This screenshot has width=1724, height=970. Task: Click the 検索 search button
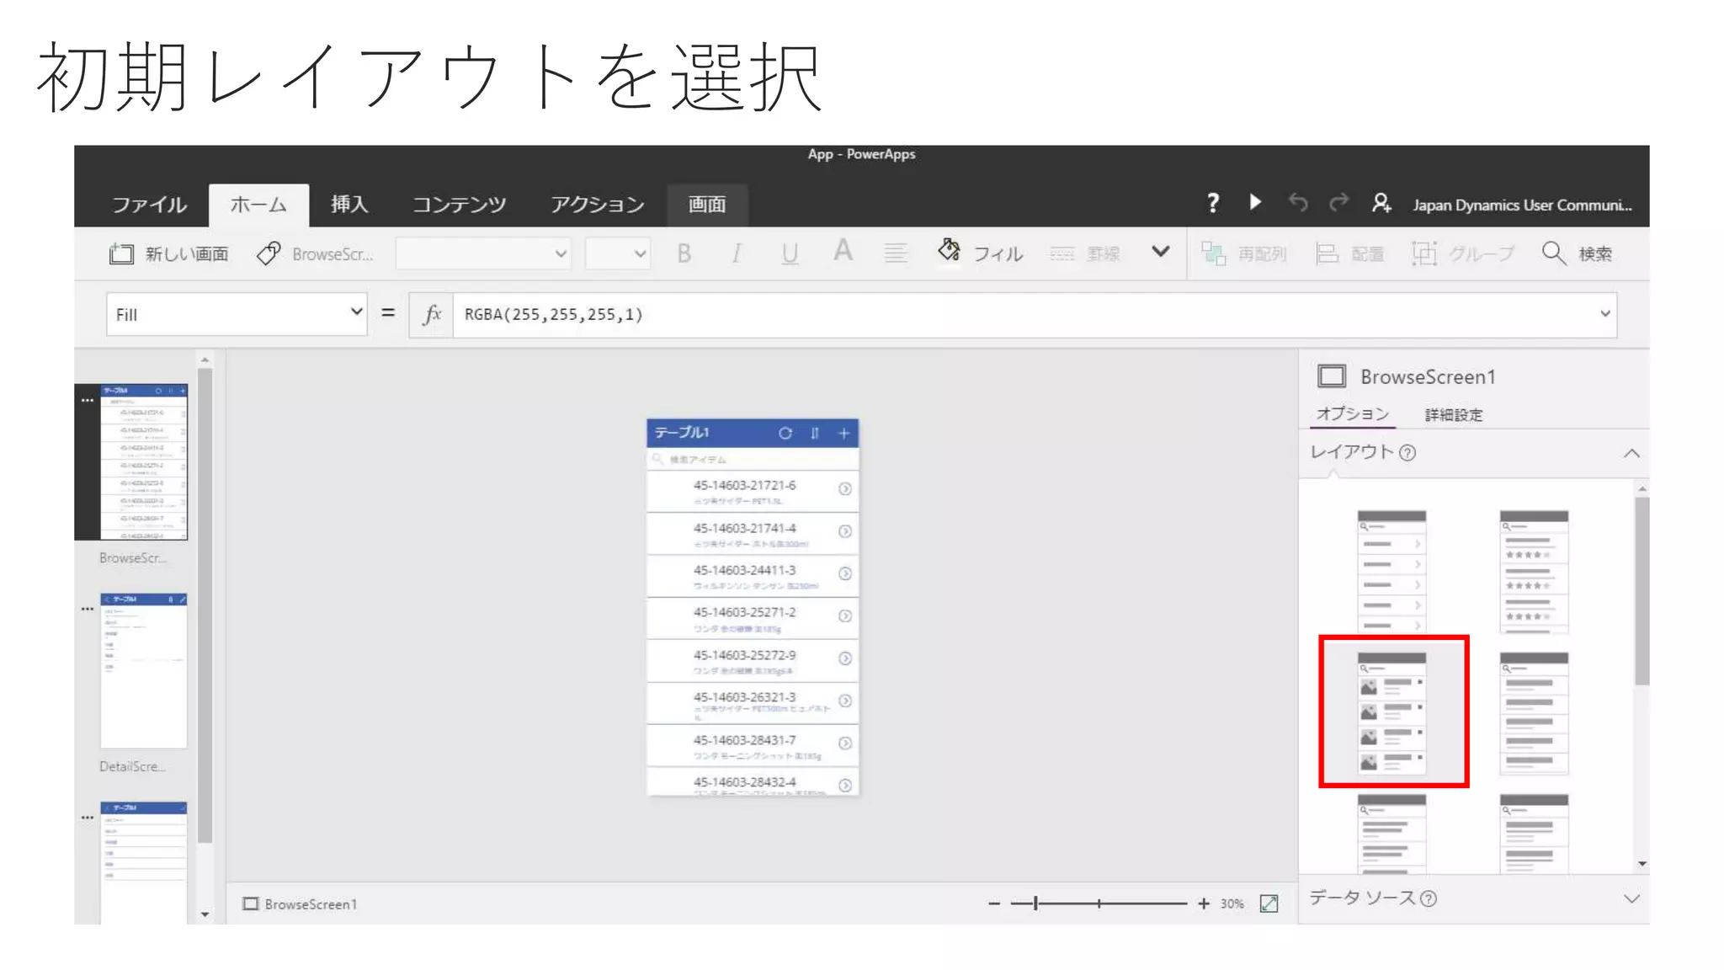[1577, 253]
